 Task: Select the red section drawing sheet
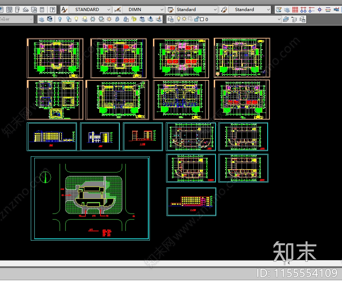pyautogui.click(x=143, y=137)
